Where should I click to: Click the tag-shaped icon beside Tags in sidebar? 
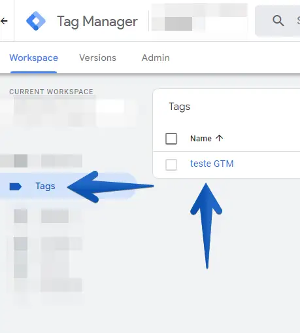(x=16, y=186)
